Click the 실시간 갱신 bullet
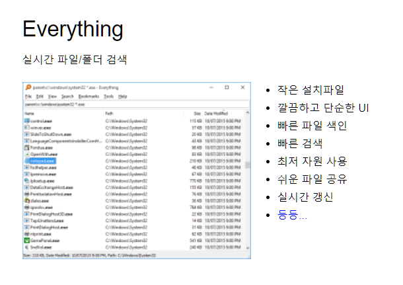The width and height of the screenshot is (403, 285). point(305,197)
